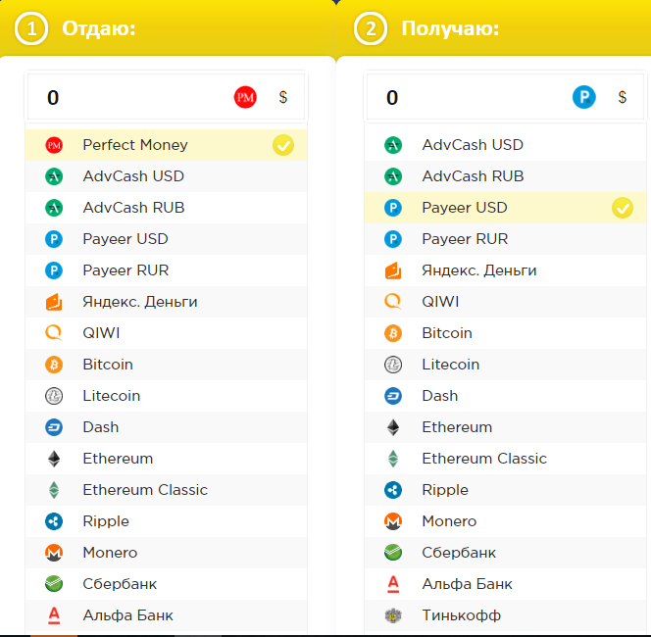
Task: Choose Ethereum label in the Отдаю list
Action: pyautogui.click(x=118, y=459)
